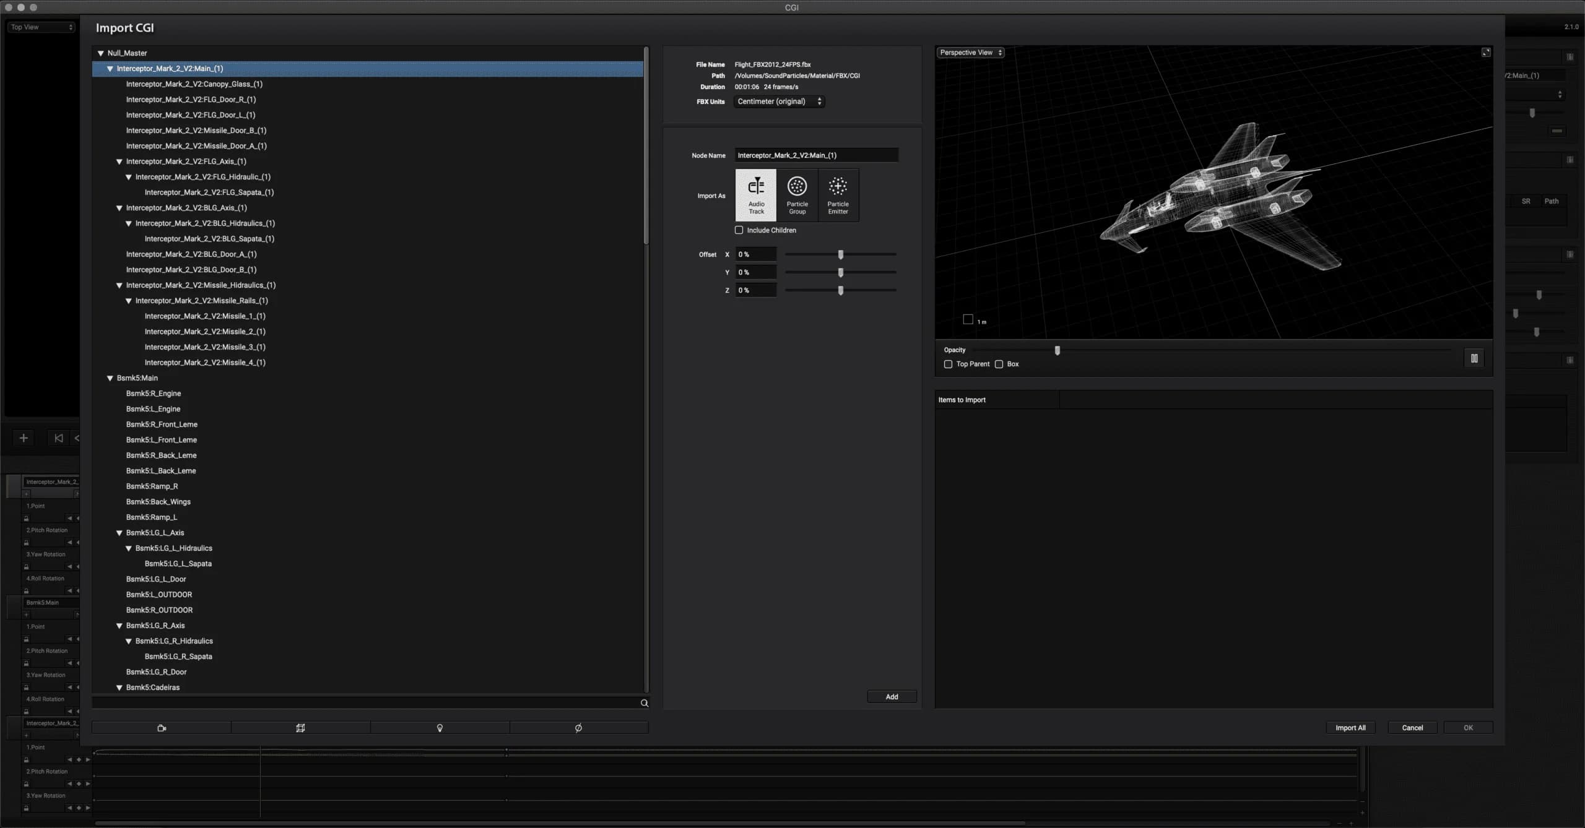
Task: Select Audio Track as the import type
Action: [x=755, y=194]
